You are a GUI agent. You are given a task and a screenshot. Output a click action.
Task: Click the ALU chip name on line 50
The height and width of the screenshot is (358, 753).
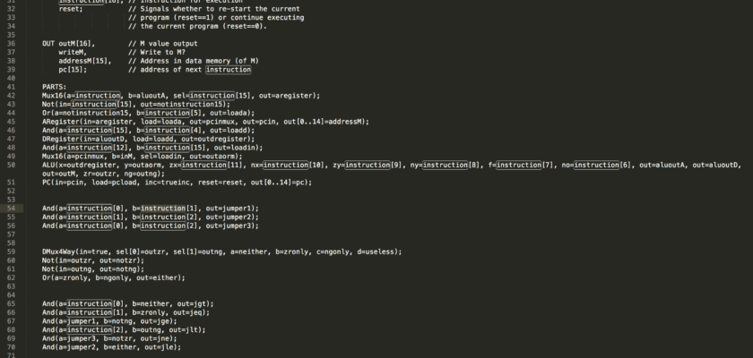coord(48,165)
